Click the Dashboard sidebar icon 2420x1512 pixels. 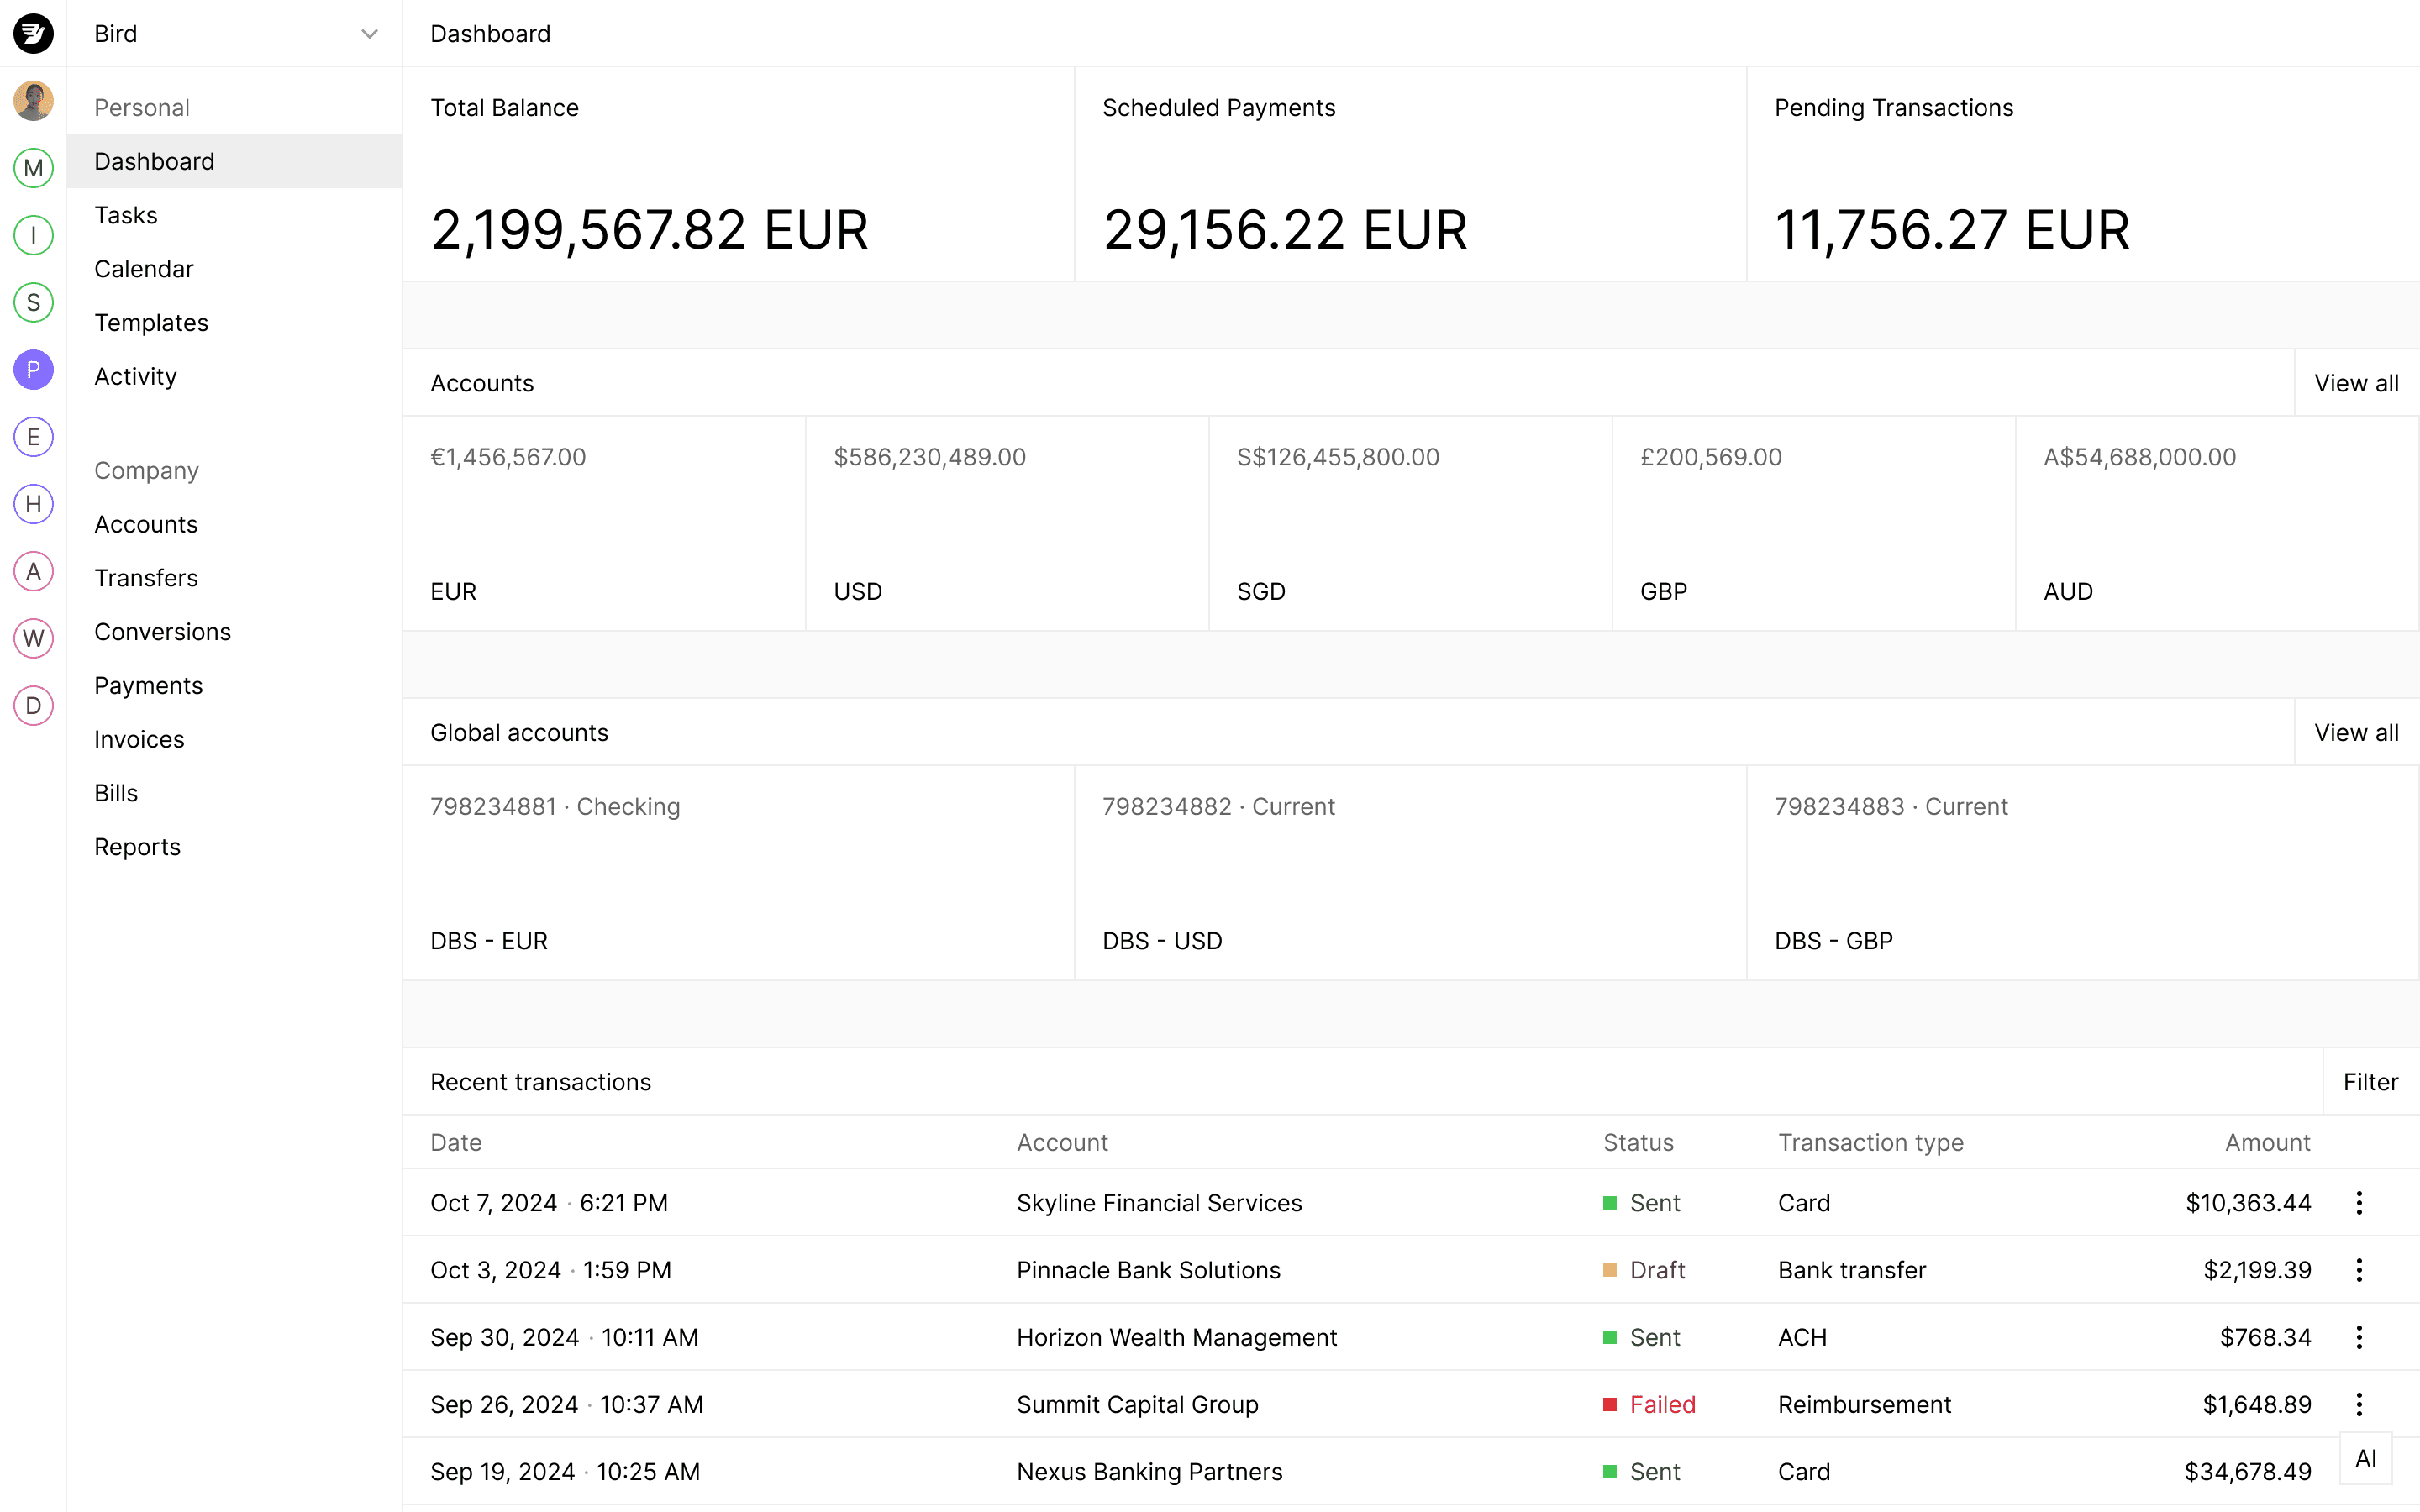(155, 160)
